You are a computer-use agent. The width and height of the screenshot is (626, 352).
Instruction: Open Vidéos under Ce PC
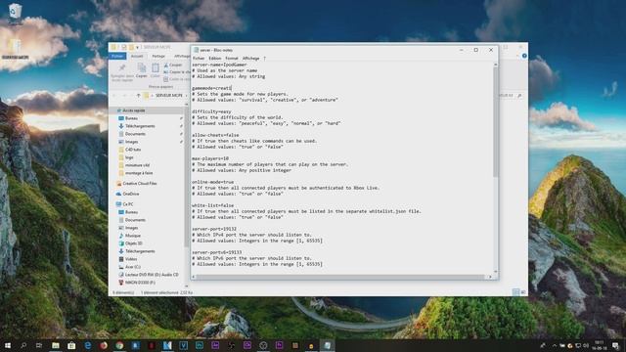(x=130, y=259)
